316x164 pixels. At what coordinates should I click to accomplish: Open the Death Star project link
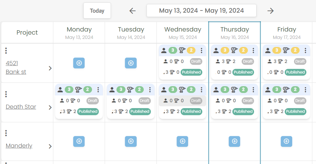click(21, 107)
